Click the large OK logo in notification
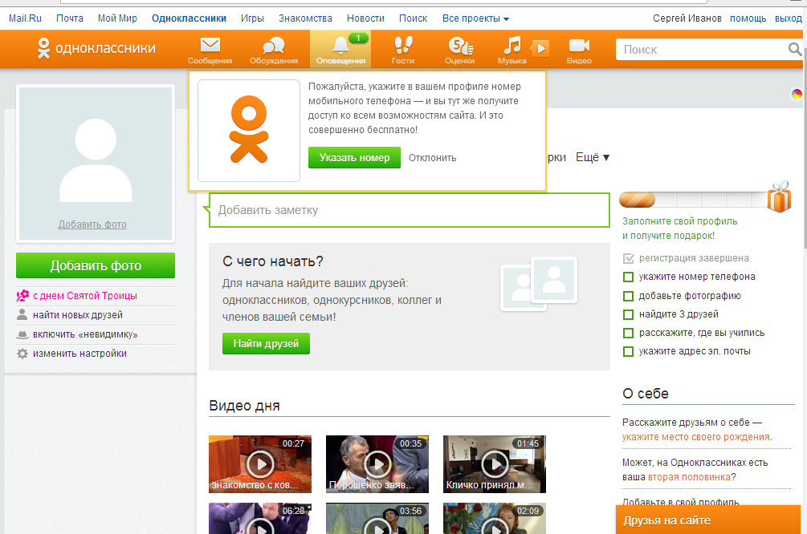 [249, 130]
